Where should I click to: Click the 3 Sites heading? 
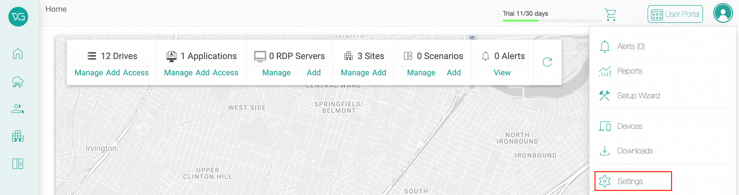[x=371, y=56]
